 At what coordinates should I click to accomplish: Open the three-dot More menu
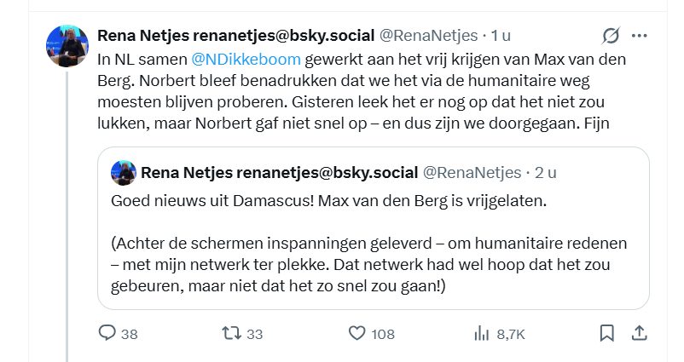click(x=640, y=36)
